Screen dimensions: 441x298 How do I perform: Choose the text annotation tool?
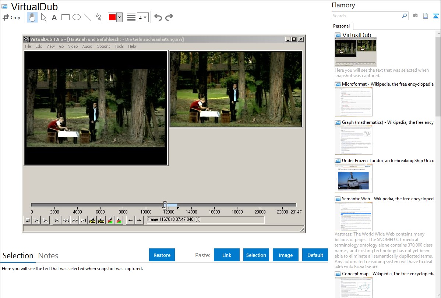tap(54, 17)
